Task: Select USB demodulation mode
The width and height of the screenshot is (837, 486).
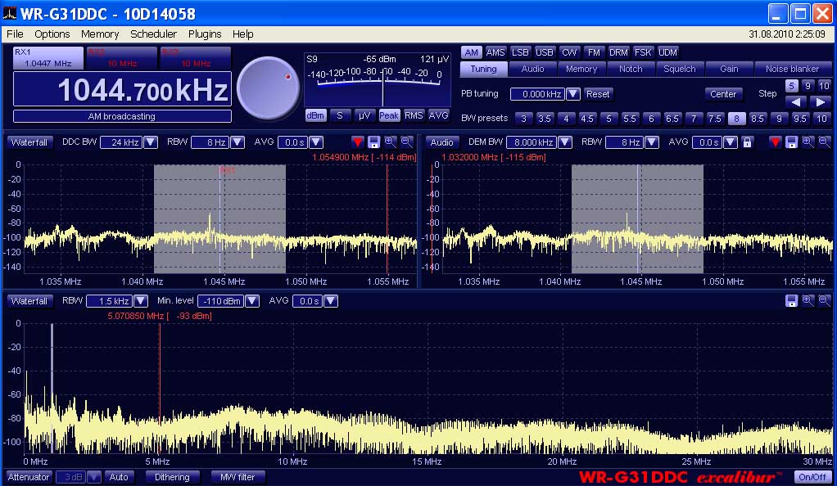Action: (545, 52)
